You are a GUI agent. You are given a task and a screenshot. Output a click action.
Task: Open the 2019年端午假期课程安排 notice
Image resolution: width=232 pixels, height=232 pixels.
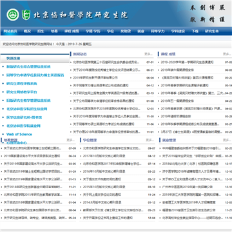tap(177, 70)
